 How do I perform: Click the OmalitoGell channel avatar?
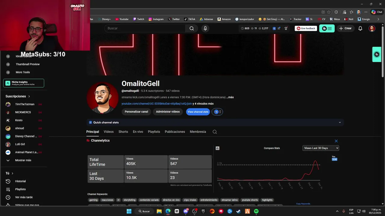point(103,98)
